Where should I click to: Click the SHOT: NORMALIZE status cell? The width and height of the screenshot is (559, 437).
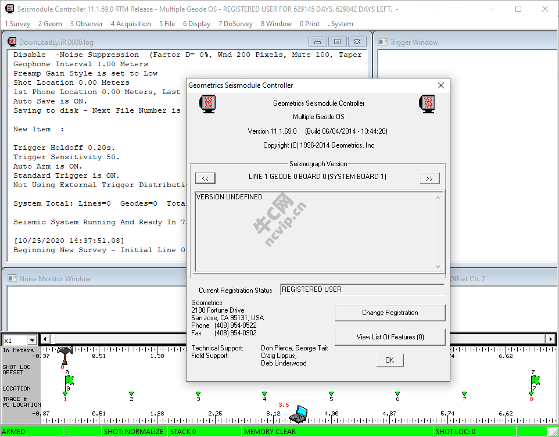(x=135, y=431)
